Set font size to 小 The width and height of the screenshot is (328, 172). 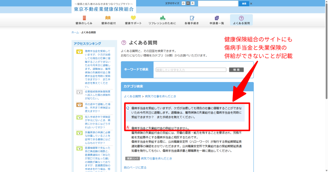point(184,3)
